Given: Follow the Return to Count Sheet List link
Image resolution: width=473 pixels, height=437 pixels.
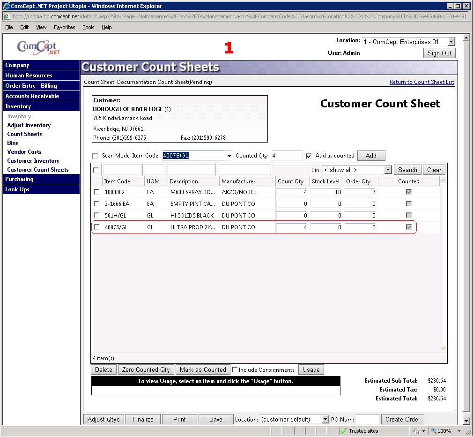Looking at the screenshot, I should pyautogui.click(x=421, y=82).
